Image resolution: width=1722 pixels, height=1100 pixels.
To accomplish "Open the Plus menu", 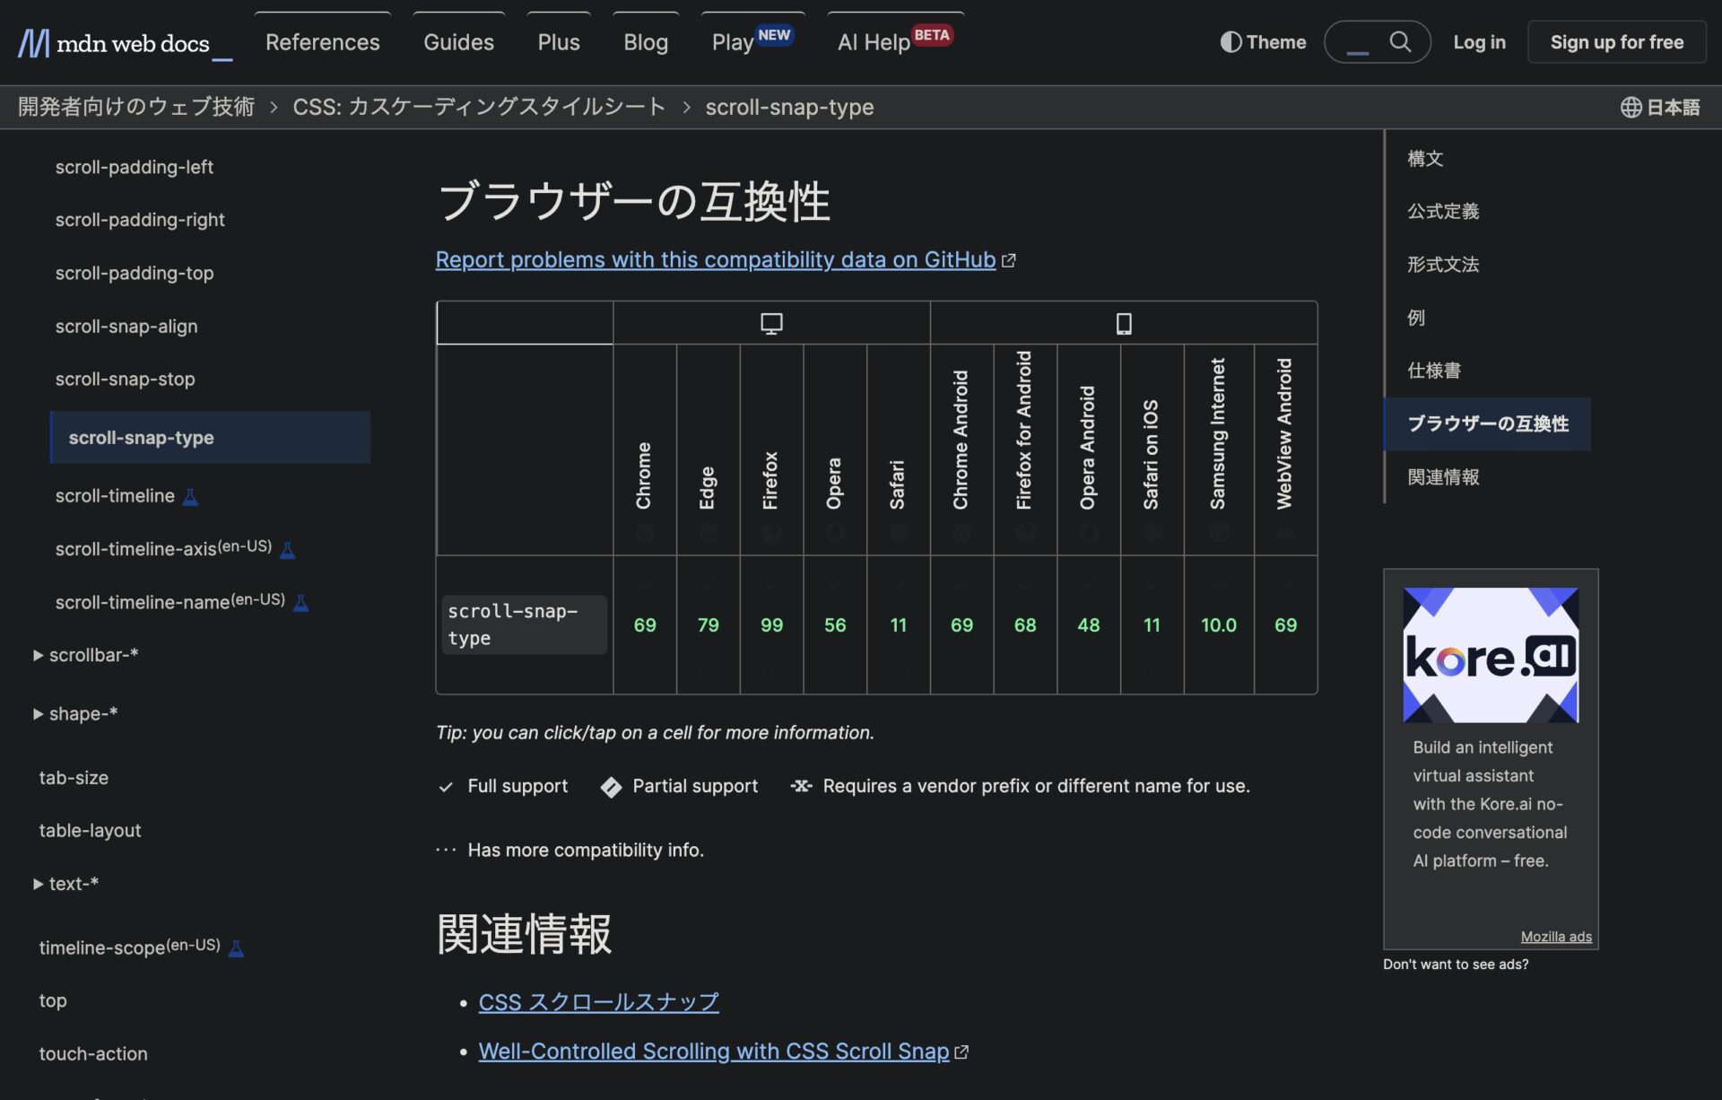I will click(559, 42).
